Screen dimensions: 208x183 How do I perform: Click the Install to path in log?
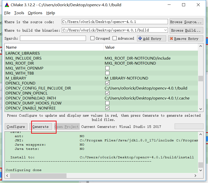point(137,157)
